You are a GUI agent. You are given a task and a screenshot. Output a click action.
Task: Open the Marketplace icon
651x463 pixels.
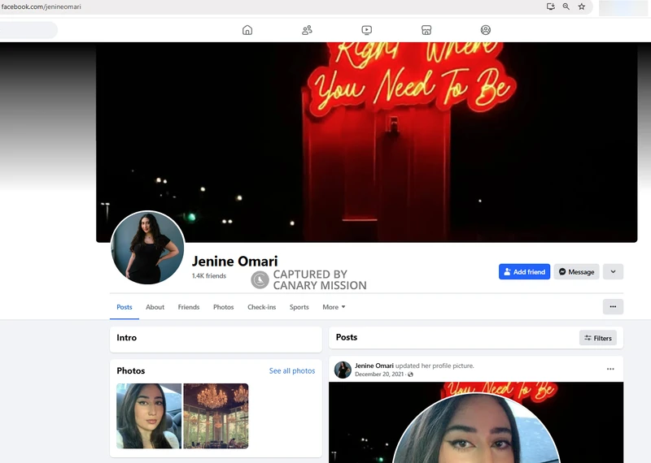coord(426,30)
